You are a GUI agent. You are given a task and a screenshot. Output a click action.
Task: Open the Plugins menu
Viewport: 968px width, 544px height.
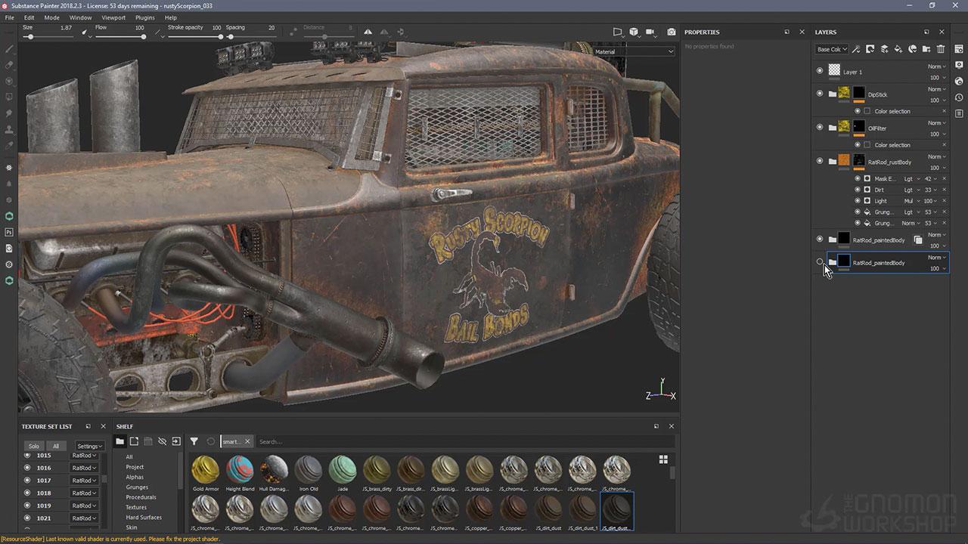click(x=145, y=17)
